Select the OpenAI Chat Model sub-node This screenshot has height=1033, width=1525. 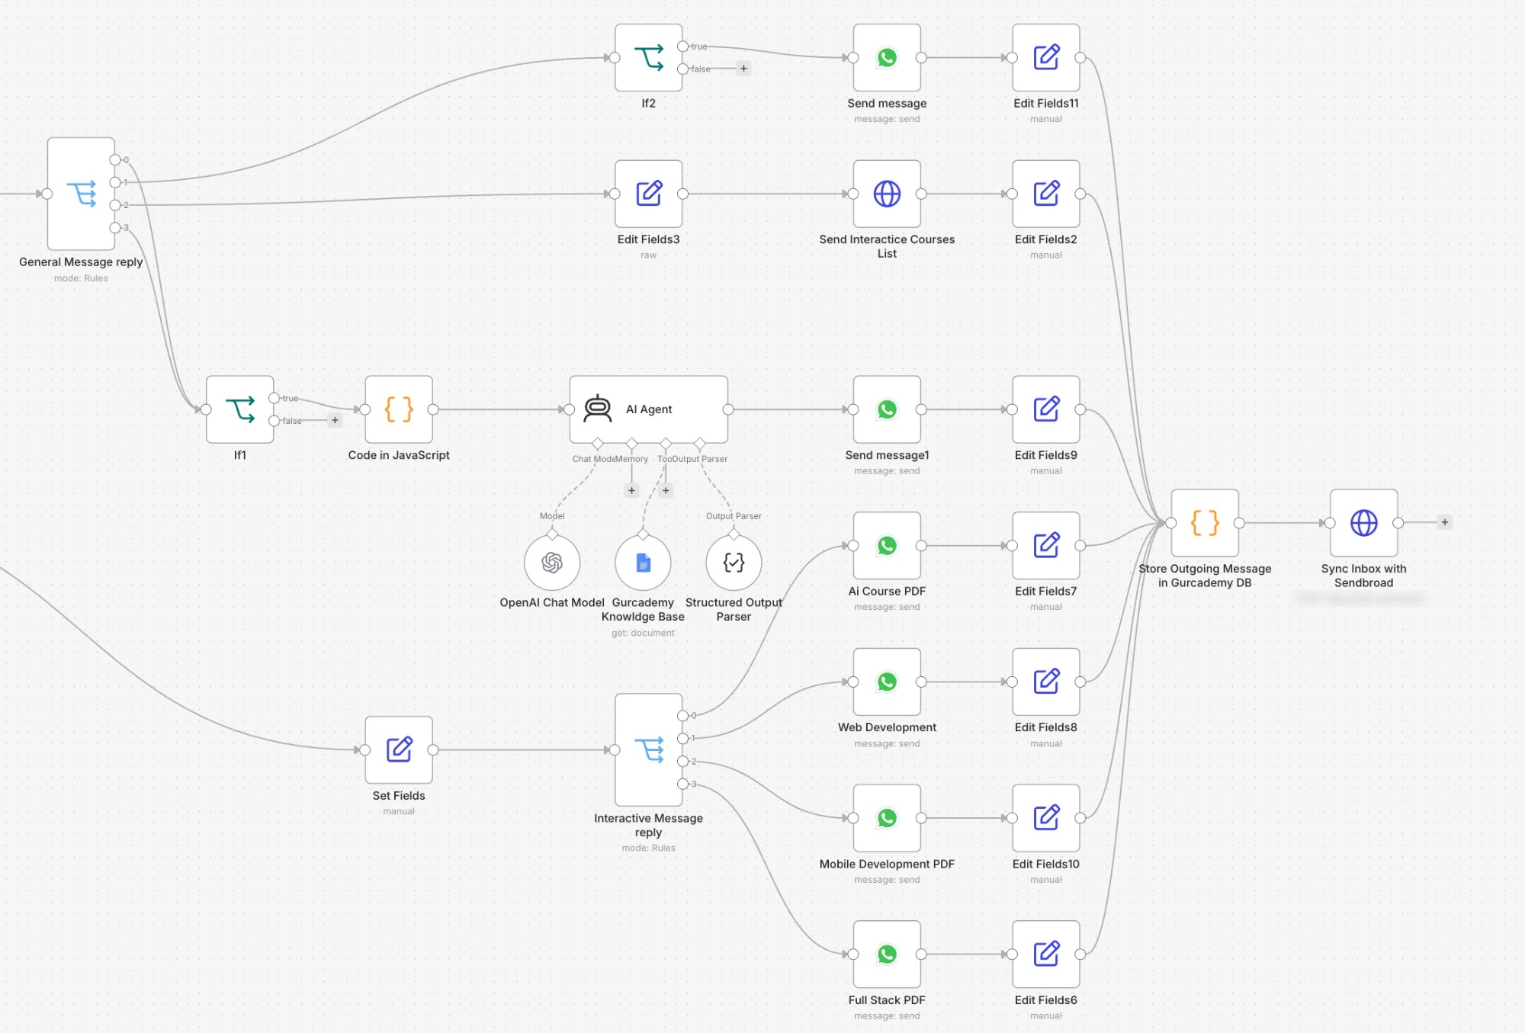(552, 563)
